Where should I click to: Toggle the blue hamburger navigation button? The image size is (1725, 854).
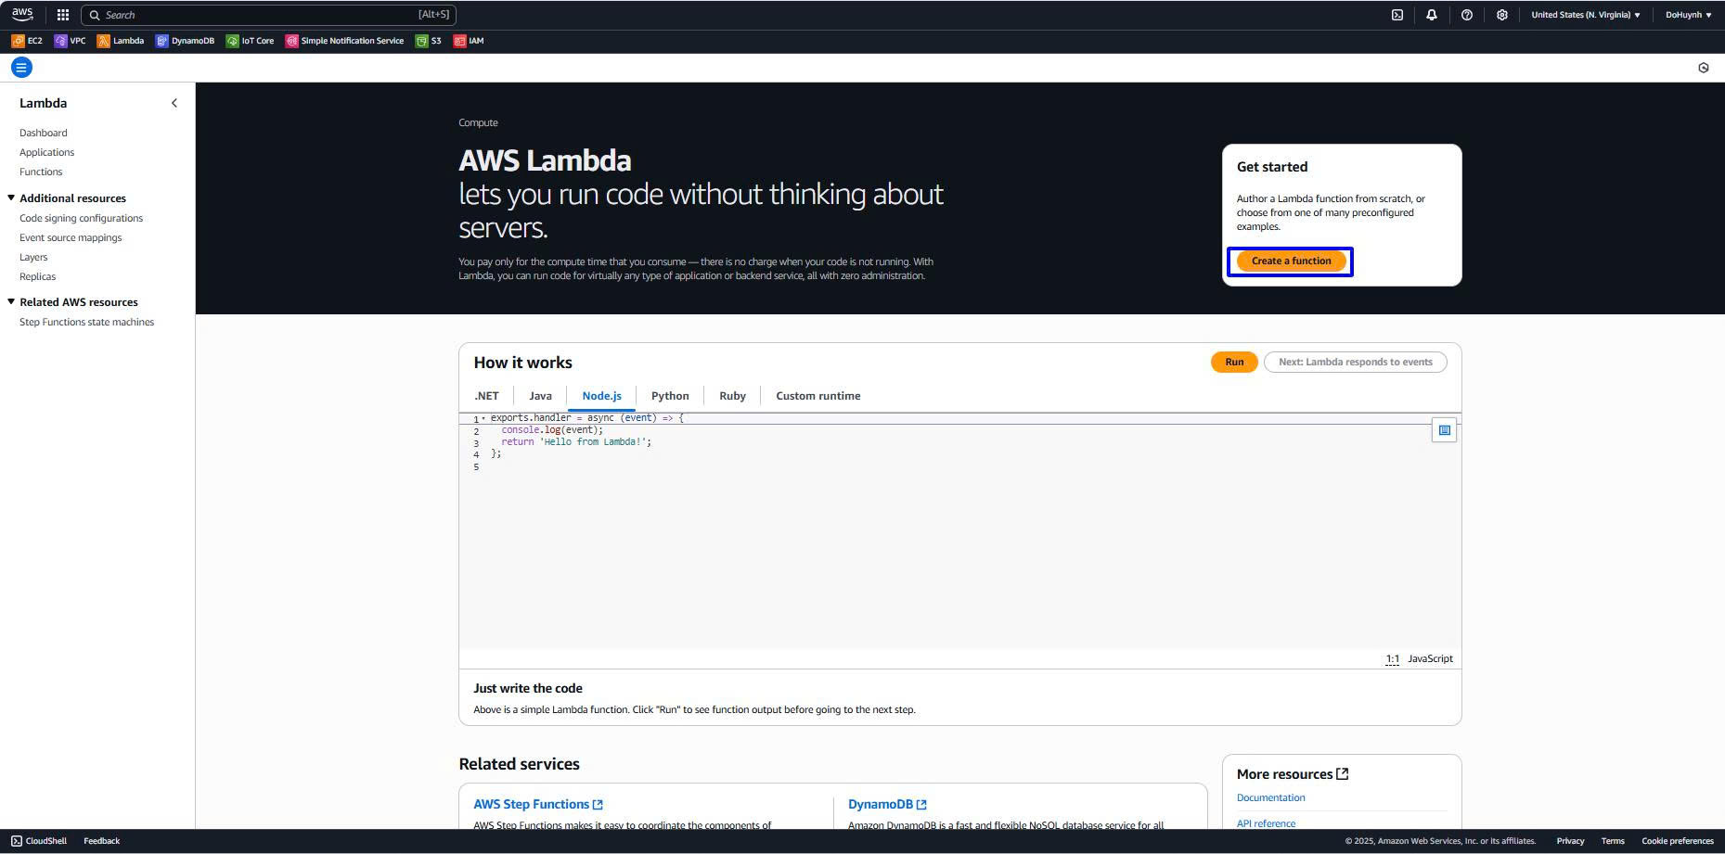pos(21,68)
